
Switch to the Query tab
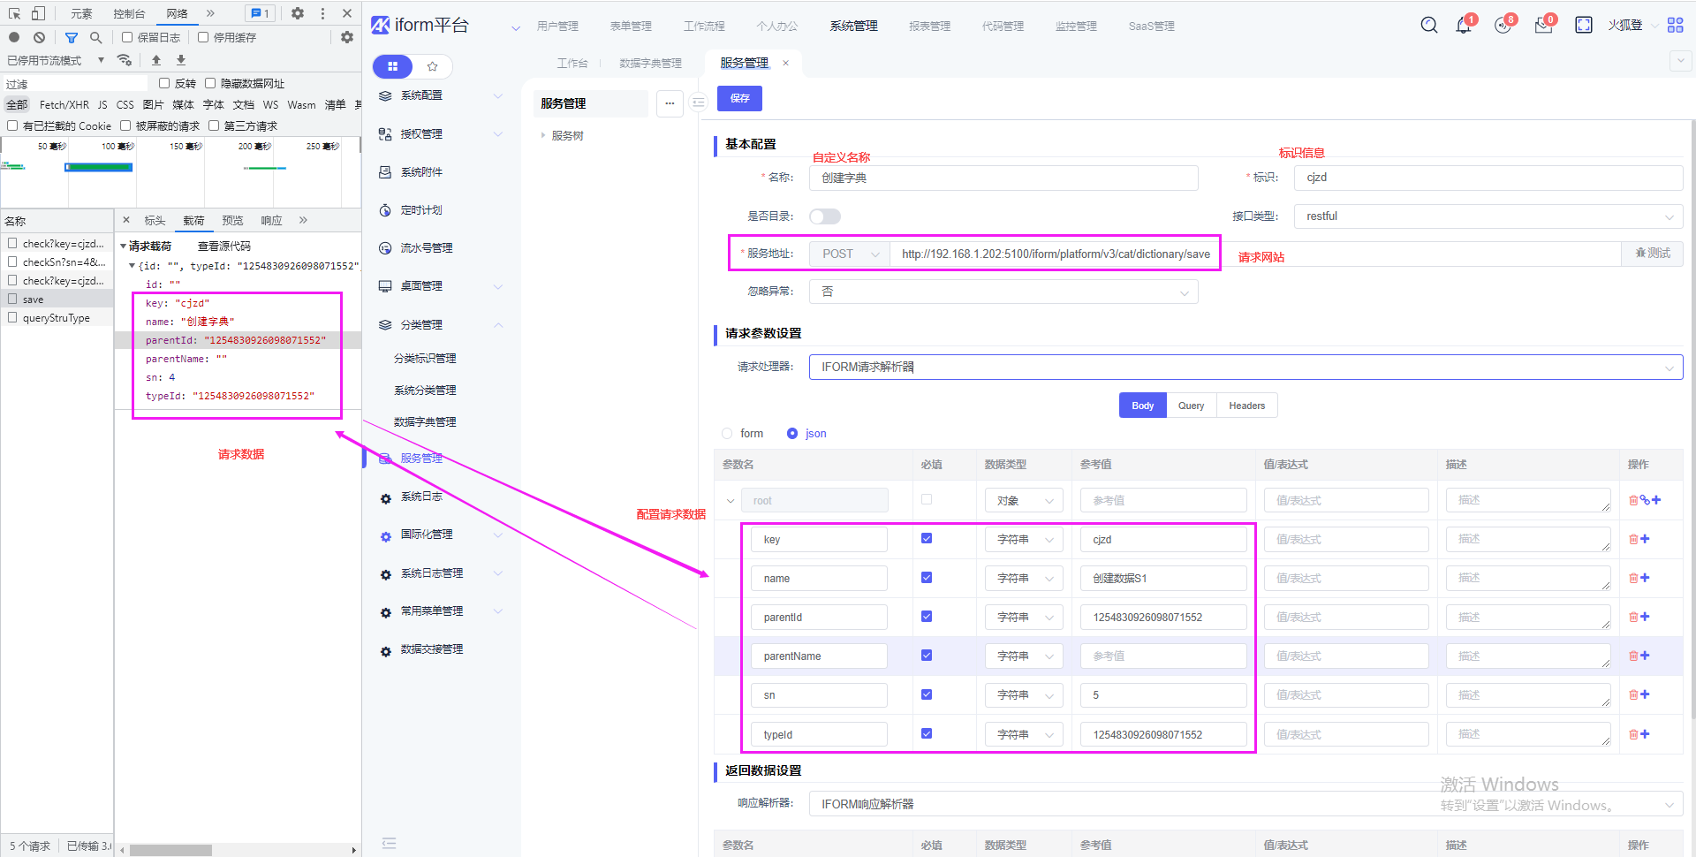1191,406
